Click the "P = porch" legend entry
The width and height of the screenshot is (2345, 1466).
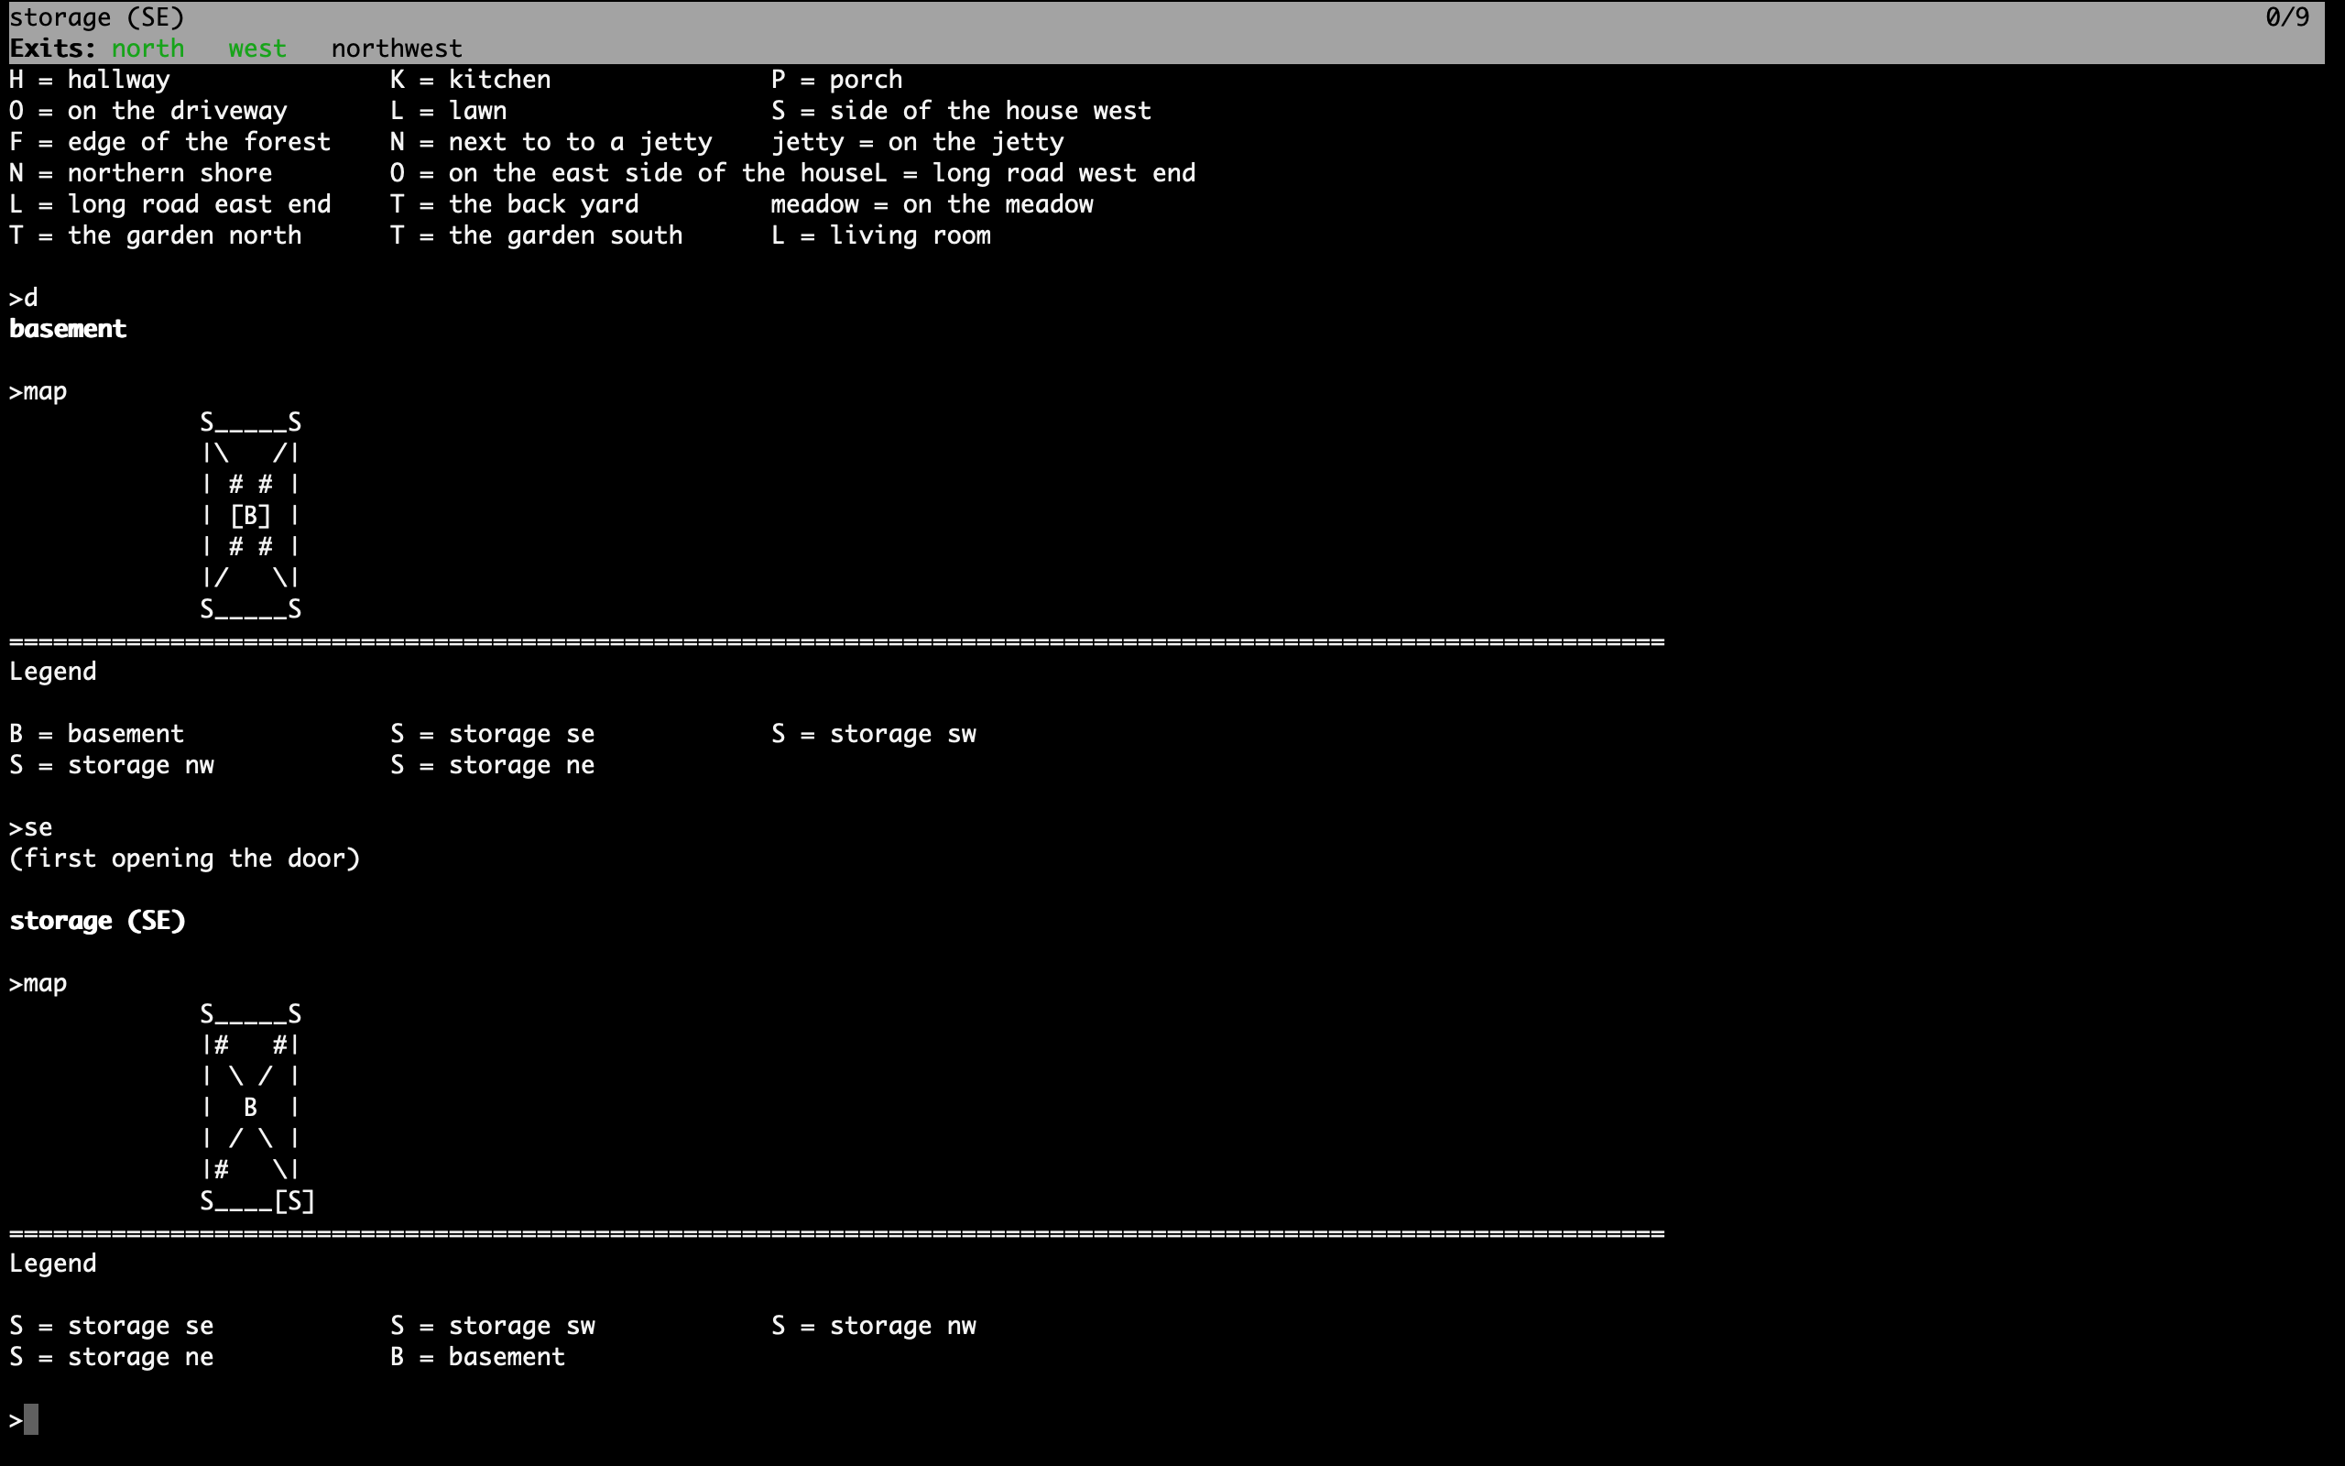836,80
